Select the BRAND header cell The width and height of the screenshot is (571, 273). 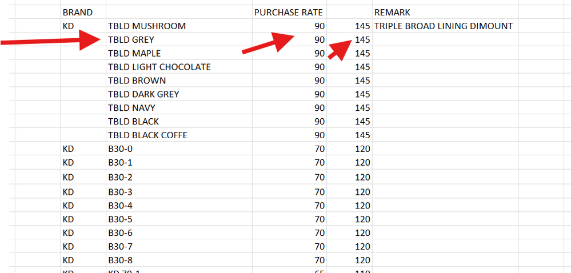click(x=83, y=12)
